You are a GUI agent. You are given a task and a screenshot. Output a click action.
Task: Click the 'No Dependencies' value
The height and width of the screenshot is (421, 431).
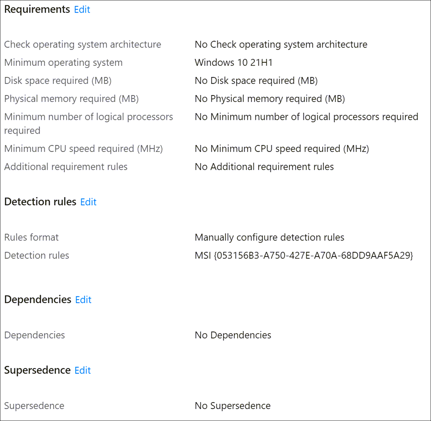pos(233,335)
